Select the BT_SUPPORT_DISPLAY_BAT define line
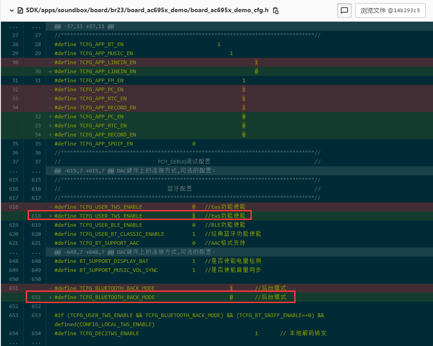Screen dimensions: 433x346 point(239,261)
